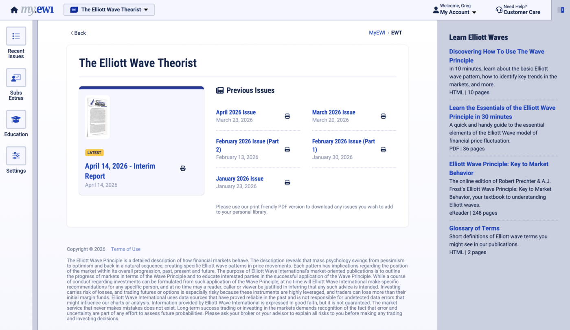Open February 2026 Issue (Part 1)
The width and height of the screenshot is (570, 330).
(344, 145)
